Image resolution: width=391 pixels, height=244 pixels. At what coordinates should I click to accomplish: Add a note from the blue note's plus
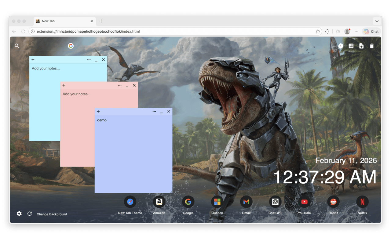click(x=33, y=60)
